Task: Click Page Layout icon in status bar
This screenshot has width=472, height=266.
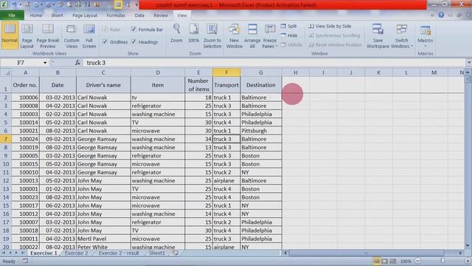Action: point(384,261)
